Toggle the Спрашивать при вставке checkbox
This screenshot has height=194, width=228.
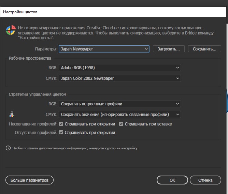pos(121,124)
